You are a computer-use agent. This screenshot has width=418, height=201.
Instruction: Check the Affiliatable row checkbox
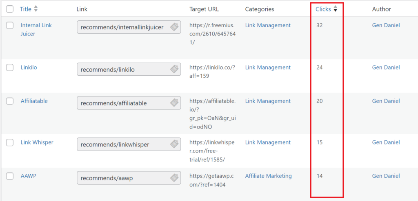10,101
